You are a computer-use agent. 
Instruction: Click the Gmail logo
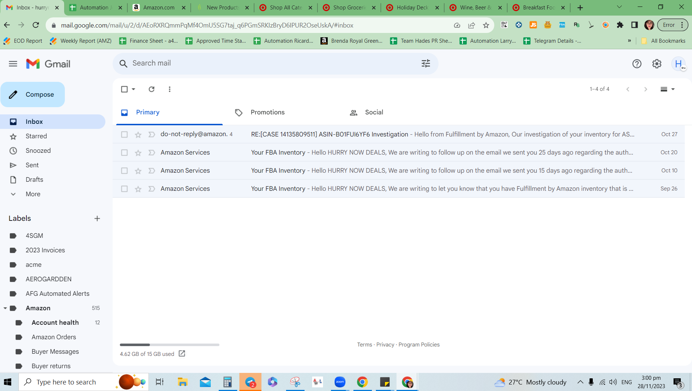coord(48,64)
